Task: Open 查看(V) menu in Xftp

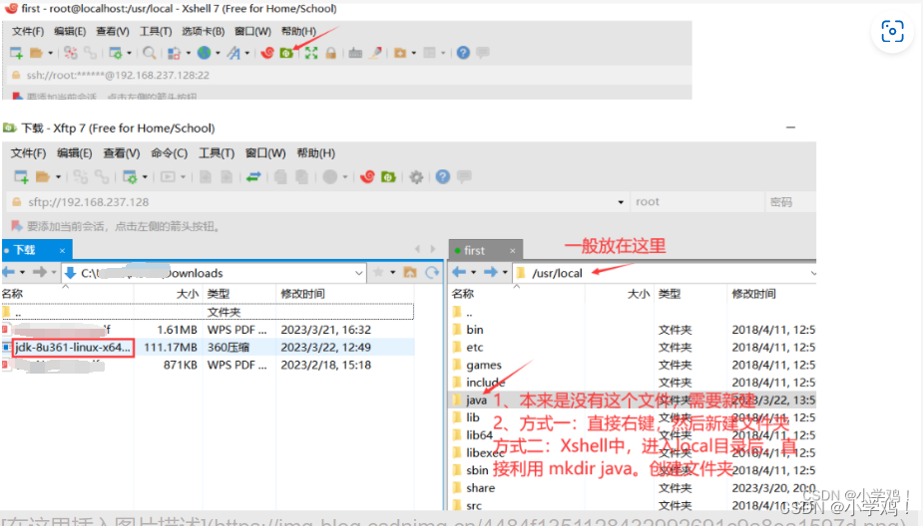Action: click(122, 153)
